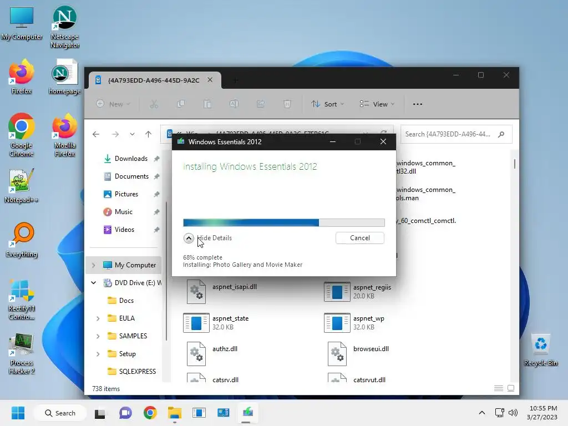The image size is (568, 426).
Task: Close the {4A793EDD-A496-445D-9A2C Explorer tab
Action: click(x=210, y=80)
